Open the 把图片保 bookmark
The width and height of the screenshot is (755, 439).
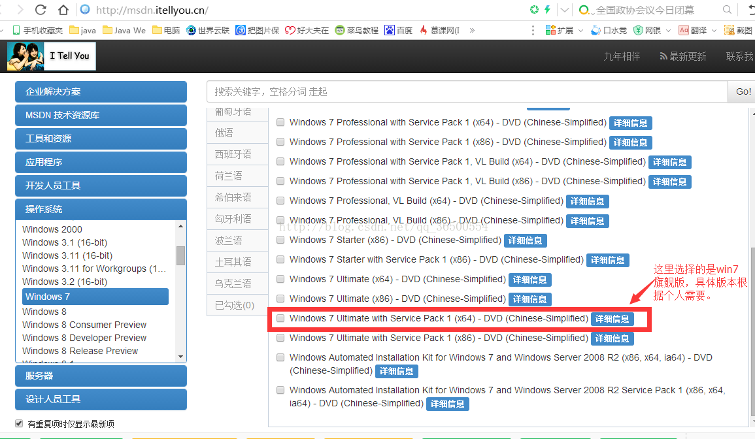tap(257, 30)
